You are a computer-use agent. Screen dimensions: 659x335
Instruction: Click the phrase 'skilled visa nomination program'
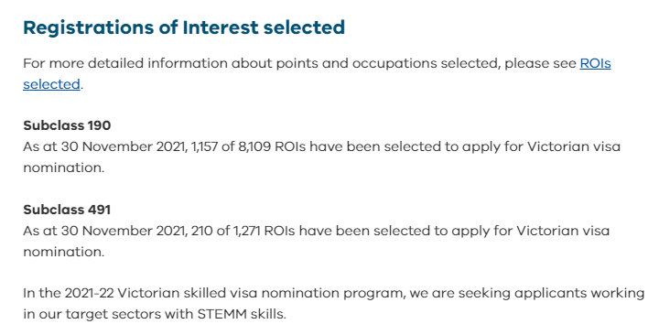coord(295,294)
